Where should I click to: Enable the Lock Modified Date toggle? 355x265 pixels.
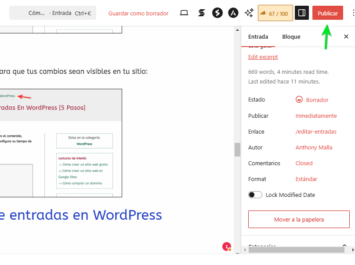pos(255,194)
